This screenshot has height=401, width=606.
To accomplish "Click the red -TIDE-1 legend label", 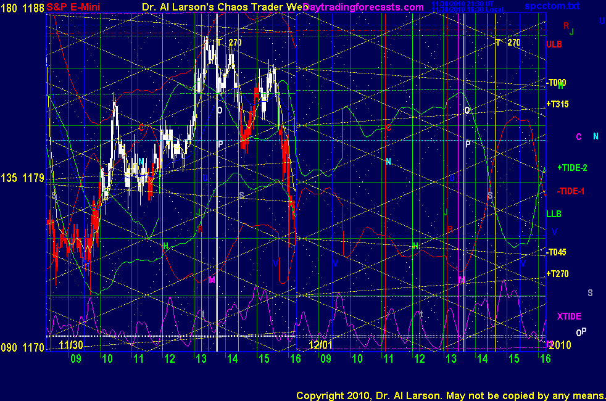I will 570,191.
